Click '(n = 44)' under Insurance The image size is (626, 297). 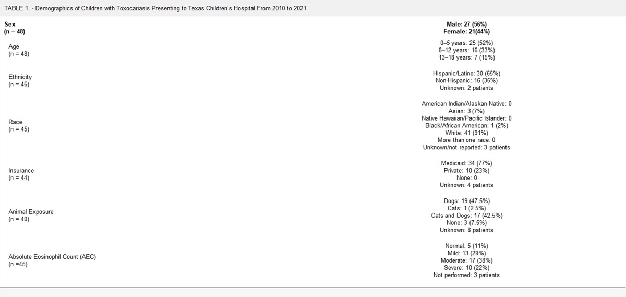pyautogui.click(x=19, y=178)
